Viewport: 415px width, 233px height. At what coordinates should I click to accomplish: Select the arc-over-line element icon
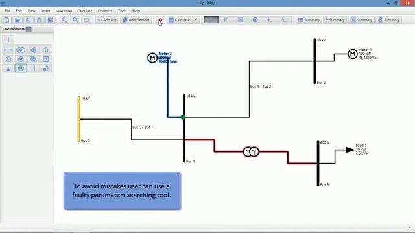pyautogui.click(x=46, y=50)
